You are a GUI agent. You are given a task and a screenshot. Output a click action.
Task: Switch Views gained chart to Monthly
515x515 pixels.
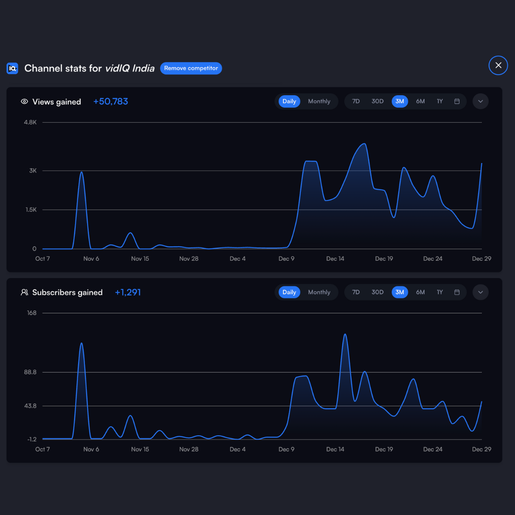pos(319,101)
